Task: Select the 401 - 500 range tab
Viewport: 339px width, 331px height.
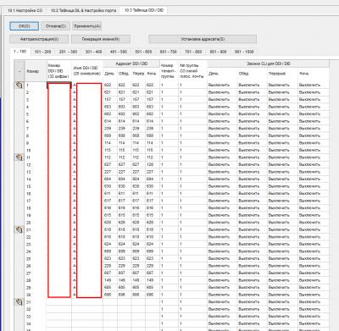Action: click(x=119, y=52)
